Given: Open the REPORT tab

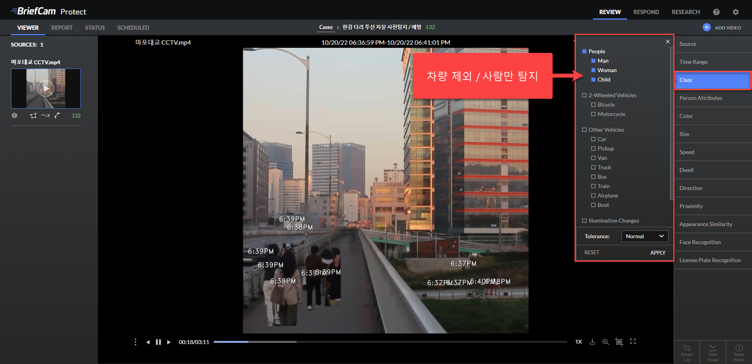Looking at the screenshot, I should point(62,28).
